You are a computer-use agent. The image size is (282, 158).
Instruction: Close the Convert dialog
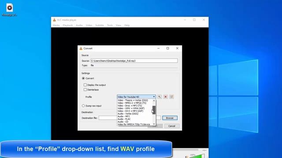click(x=177, y=48)
